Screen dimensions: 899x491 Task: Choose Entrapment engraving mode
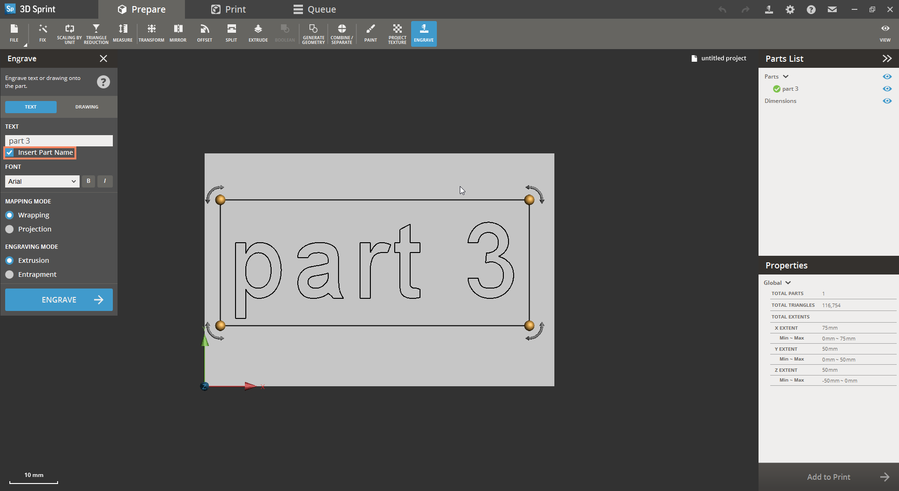coord(9,274)
